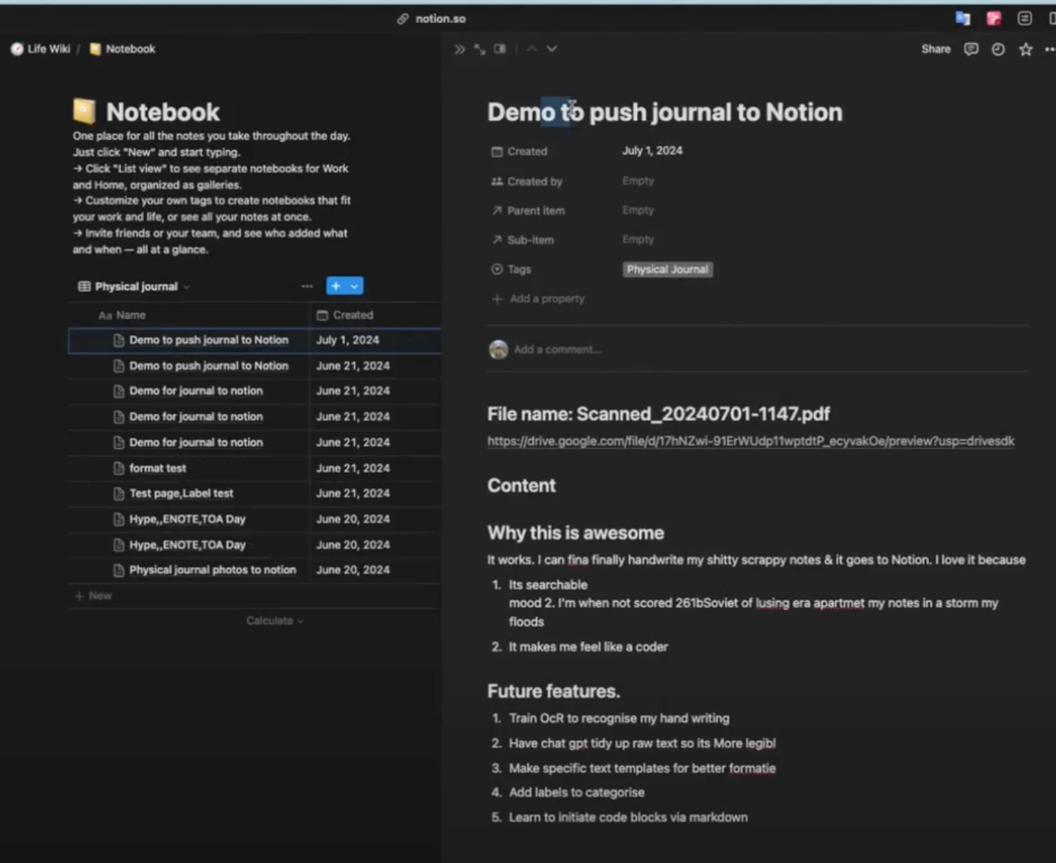Click the 'Why this is awesome' heading
The width and height of the screenshot is (1056, 863).
(x=575, y=533)
